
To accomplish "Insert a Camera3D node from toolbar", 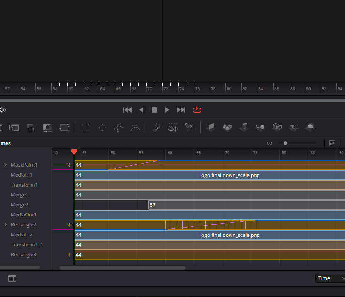I will [277, 127].
